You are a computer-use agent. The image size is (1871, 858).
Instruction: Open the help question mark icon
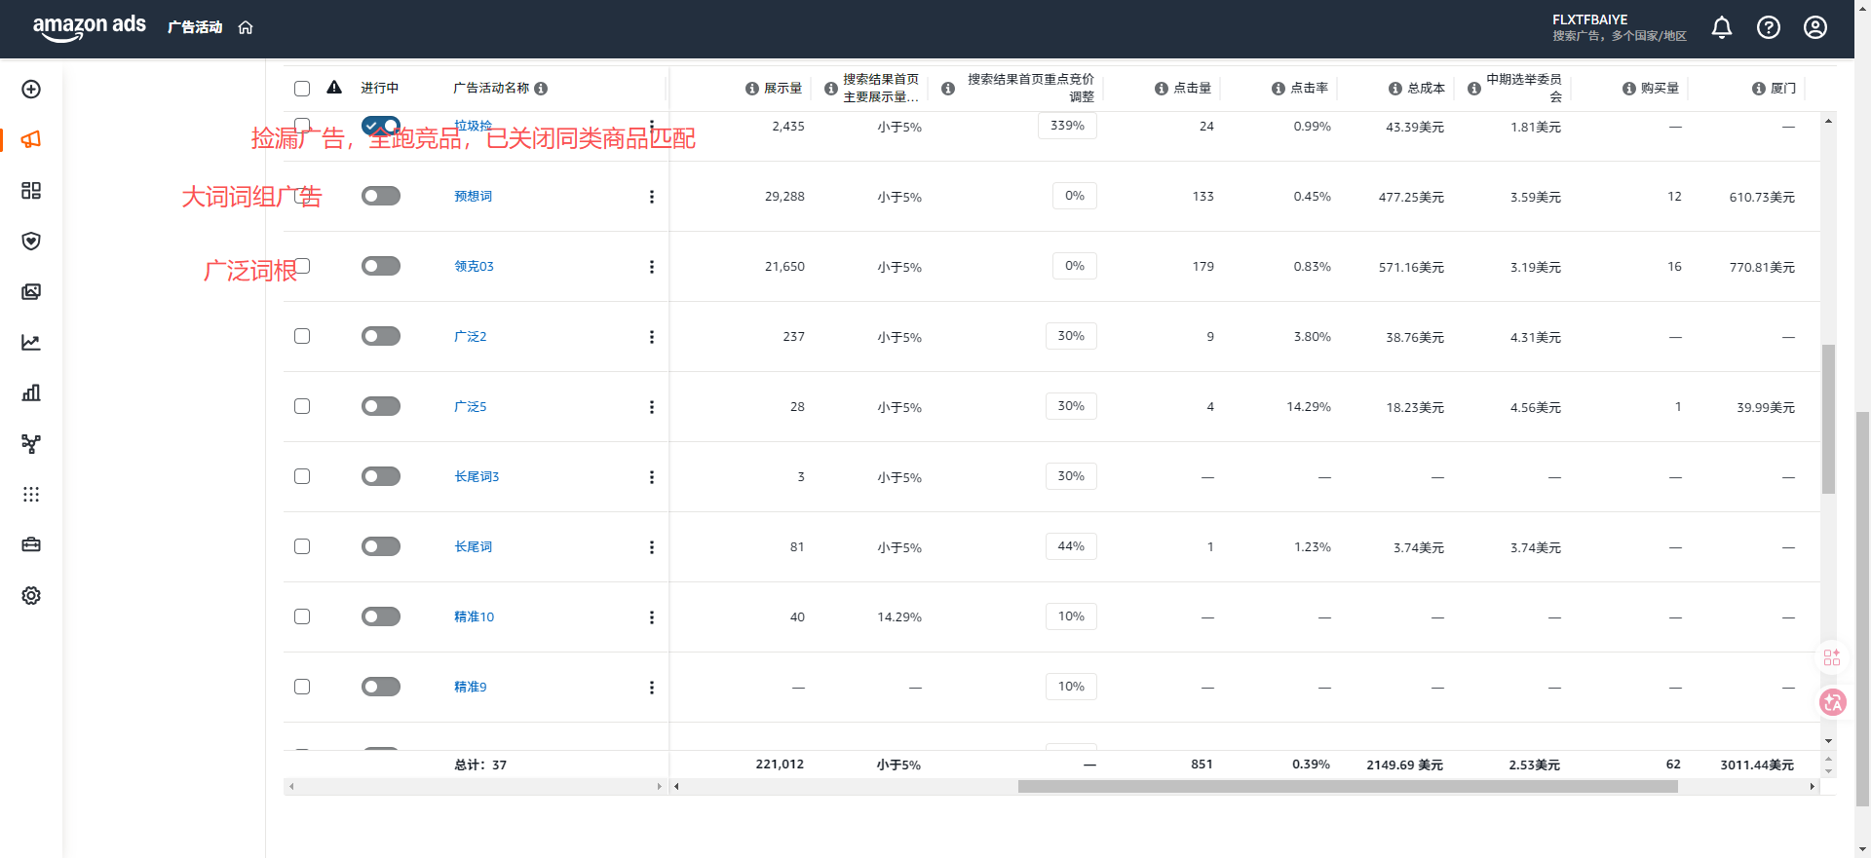(1769, 27)
